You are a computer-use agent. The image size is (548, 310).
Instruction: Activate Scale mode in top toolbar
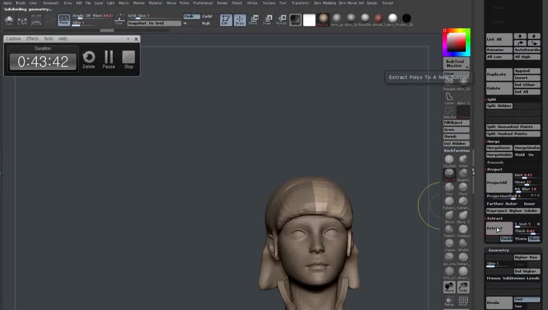pyautogui.click(x=267, y=20)
